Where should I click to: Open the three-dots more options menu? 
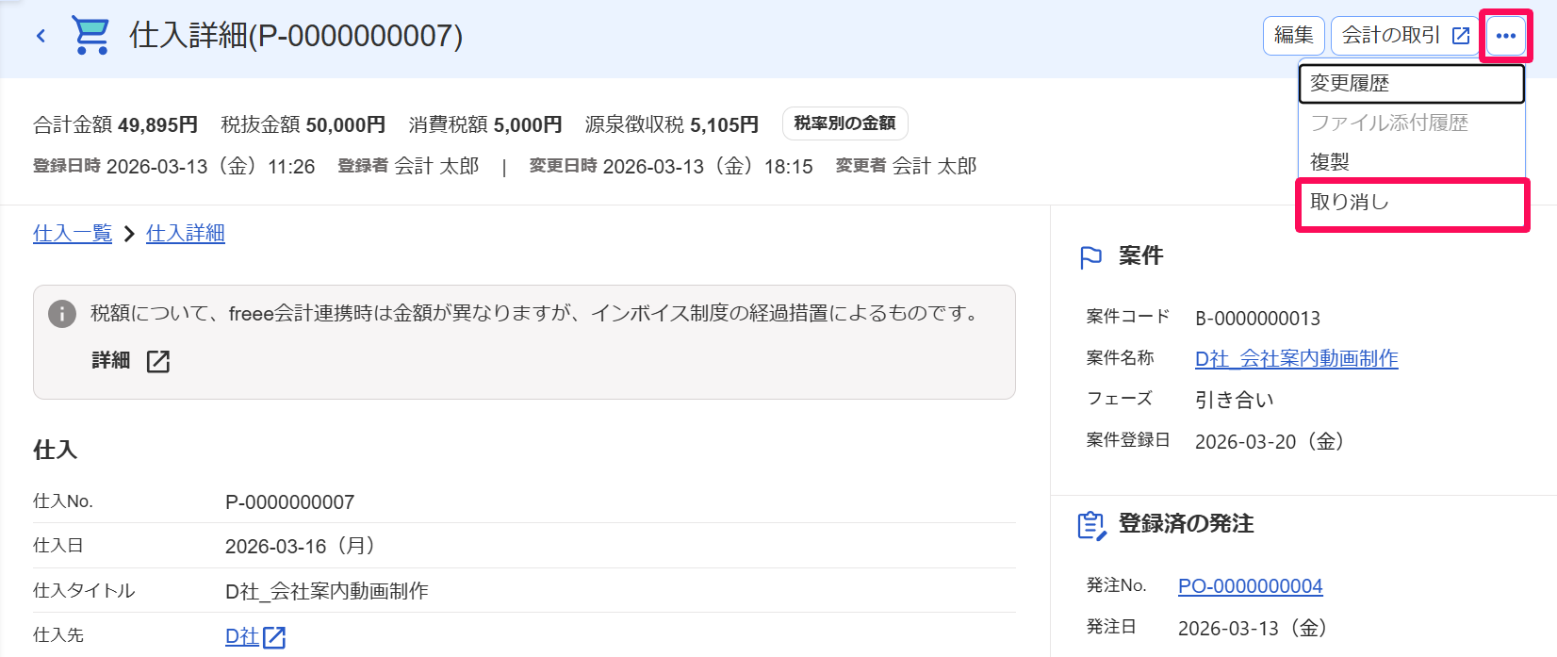(x=1505, y=36)
